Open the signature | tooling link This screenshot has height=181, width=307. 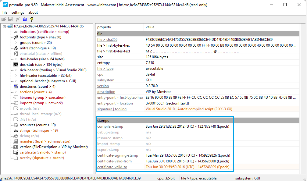point(111,109)
